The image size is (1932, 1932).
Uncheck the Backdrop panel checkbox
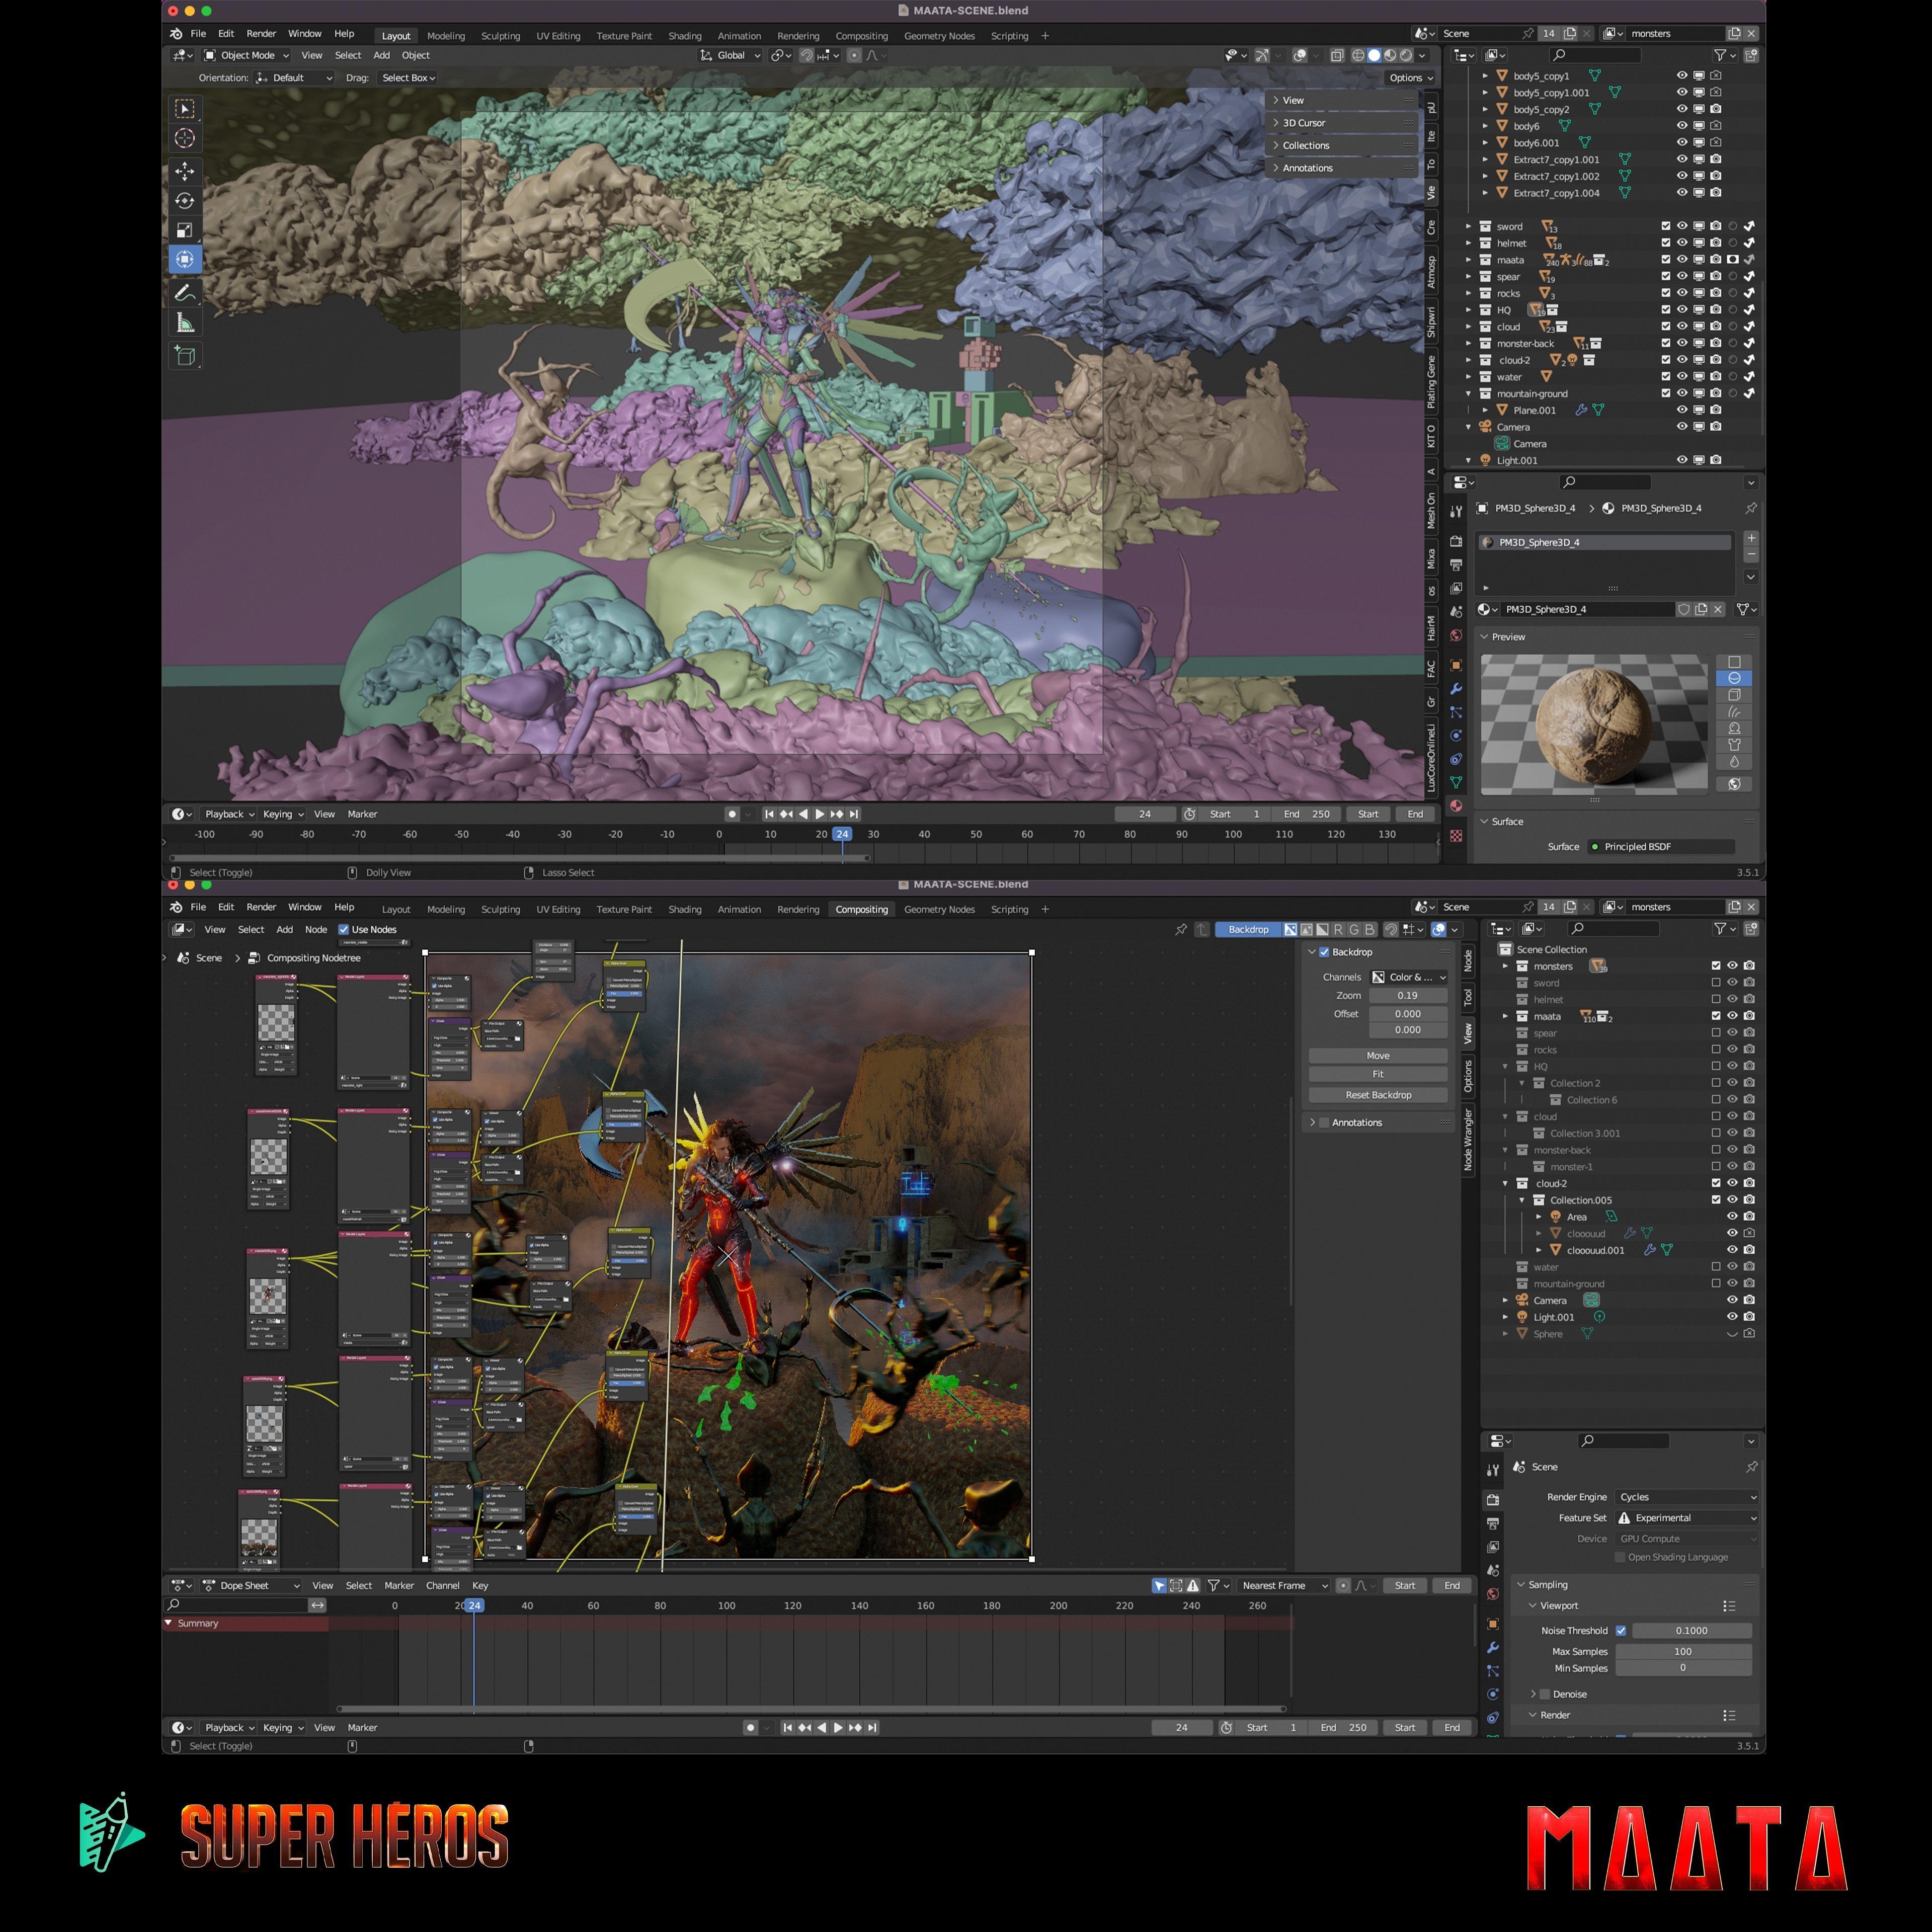click(x=1324, y=952)
